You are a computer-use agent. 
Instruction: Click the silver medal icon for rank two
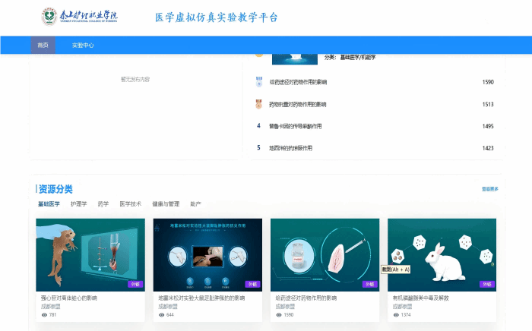(258, 82)
